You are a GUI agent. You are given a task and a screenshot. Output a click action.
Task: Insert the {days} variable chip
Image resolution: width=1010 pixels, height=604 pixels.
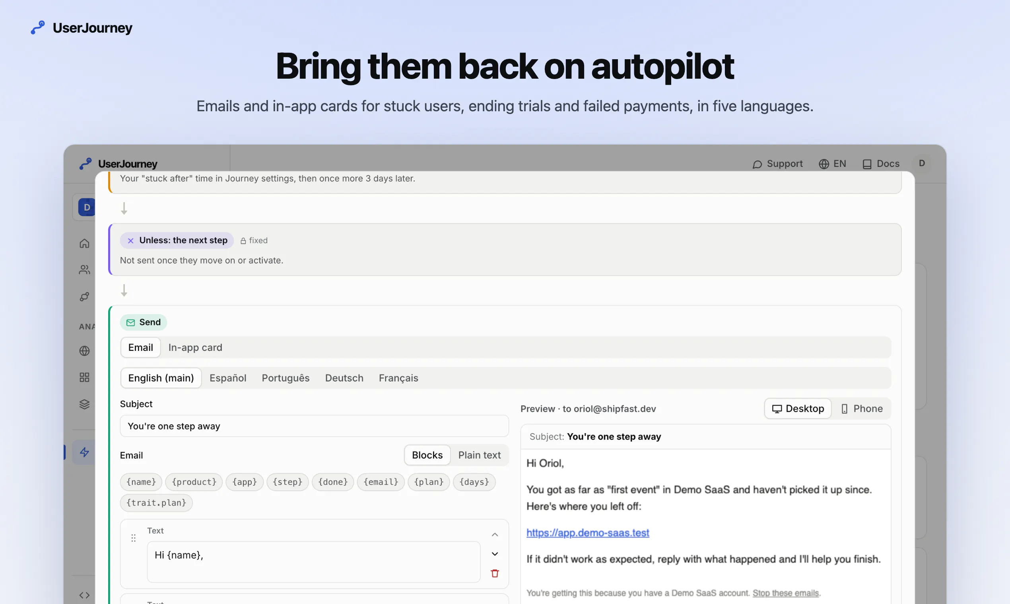click(474, 482)
